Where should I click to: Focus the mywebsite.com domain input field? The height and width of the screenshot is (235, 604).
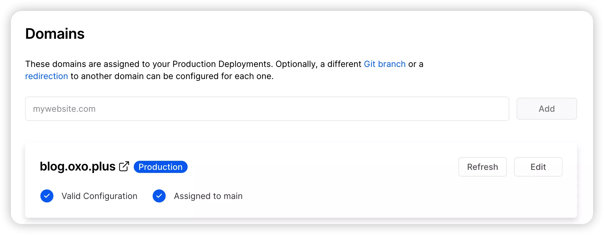click(x=267, y=109)
